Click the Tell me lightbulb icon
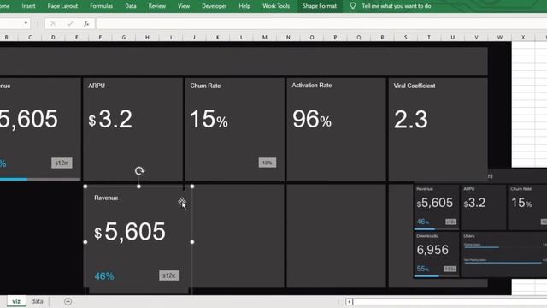The image size is (547, 308). (x=353, y=6)
